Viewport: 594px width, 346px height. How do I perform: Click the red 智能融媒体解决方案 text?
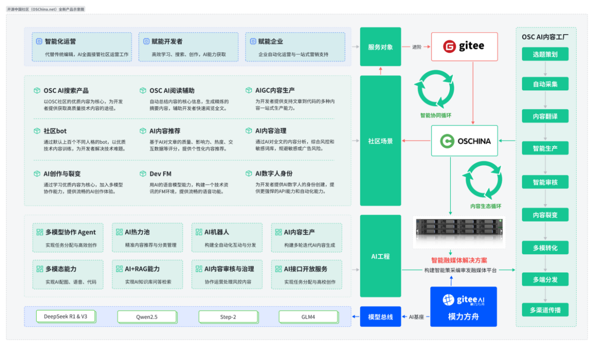coord(459,260)
